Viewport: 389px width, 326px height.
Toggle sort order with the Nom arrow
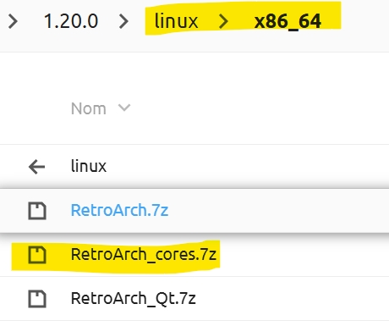pos(124,108)
